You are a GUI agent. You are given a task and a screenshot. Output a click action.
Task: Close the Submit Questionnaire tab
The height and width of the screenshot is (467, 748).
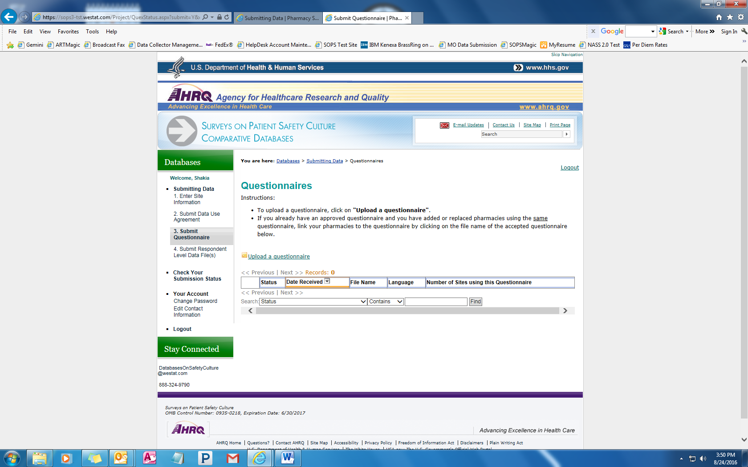point(407,18)
